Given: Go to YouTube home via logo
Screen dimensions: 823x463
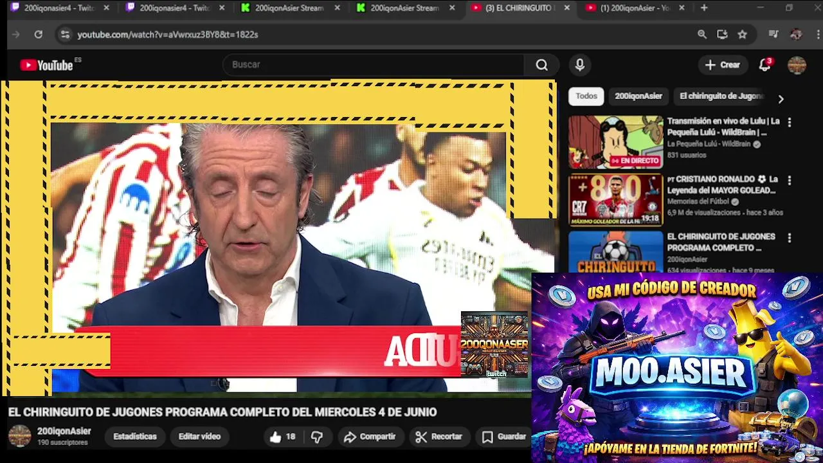Looking at the screenshot, I should (x=46, y=65).
